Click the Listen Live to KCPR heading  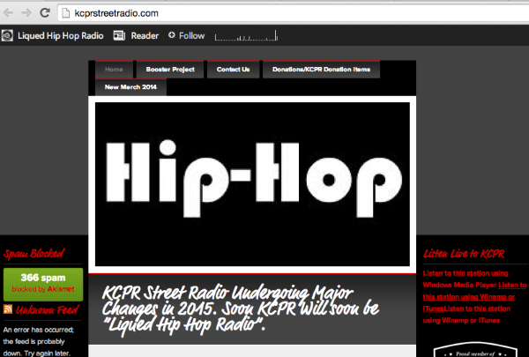(x=464, y=254)
